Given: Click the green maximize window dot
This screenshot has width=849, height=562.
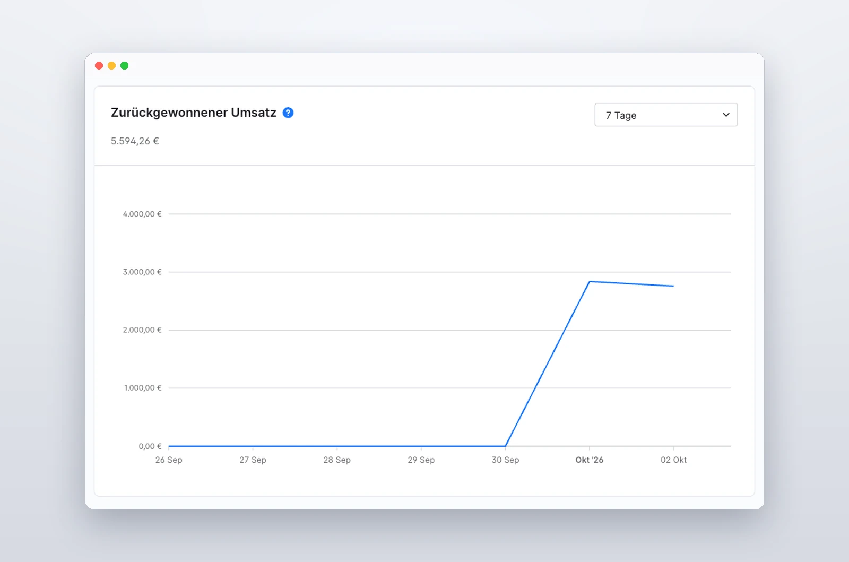Looking at the screenshot, I should coord(125,65).
